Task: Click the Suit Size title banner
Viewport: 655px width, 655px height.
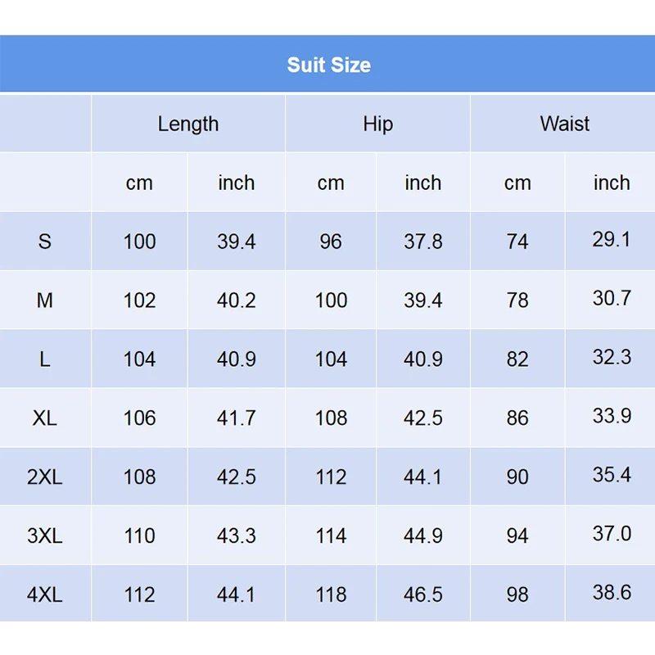Action: pyautogui.click(x=327, y=64)
